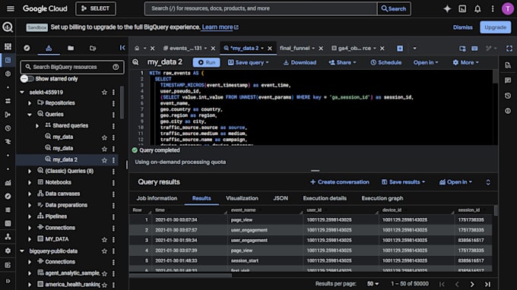Open more actions for selekt-455919 project

click(113, 93)
